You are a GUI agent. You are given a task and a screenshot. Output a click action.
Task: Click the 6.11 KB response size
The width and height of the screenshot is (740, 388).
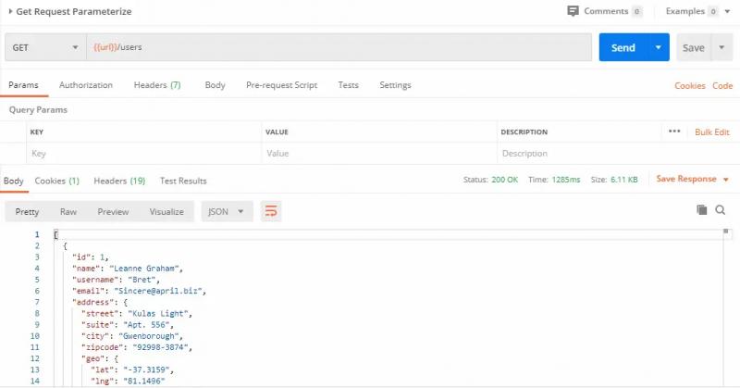pos(623,180)
